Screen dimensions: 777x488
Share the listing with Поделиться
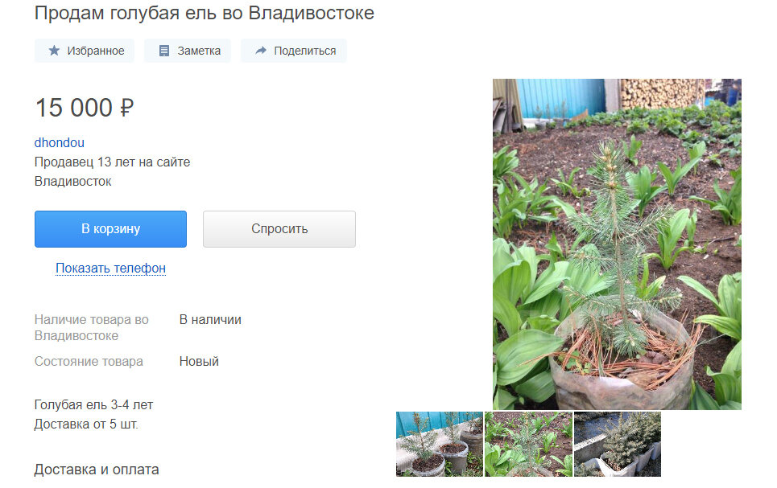coord(294,51)
